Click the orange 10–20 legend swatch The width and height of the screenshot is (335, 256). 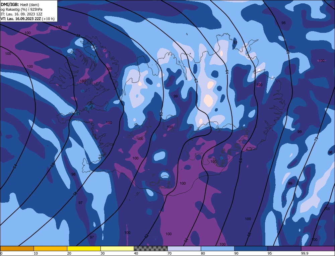[x=51, y=248]
